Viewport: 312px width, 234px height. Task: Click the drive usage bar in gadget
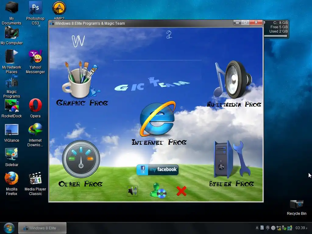point(275,36)
